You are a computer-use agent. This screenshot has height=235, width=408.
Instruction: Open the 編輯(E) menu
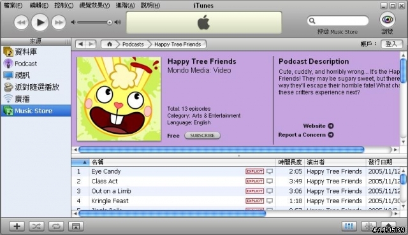[39, 6]
